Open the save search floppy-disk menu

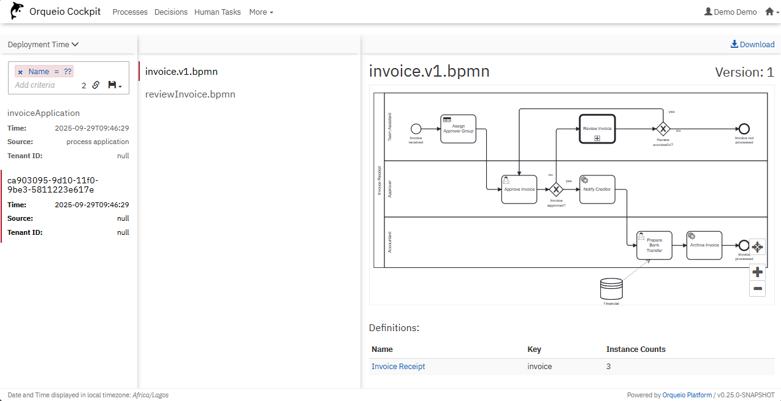coord(114,85)
